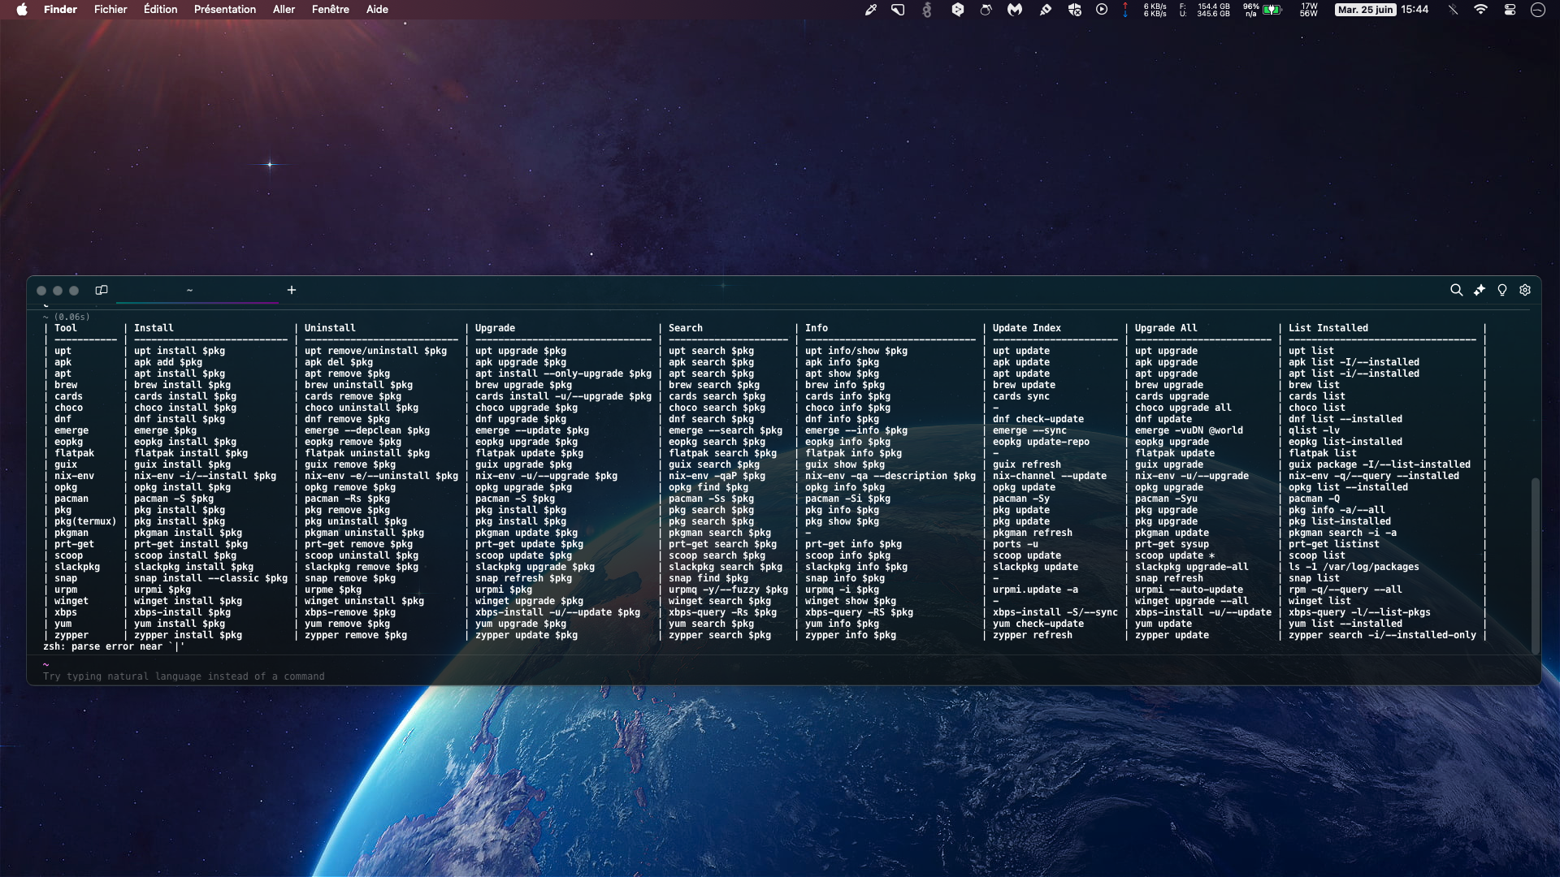The width and height of the screenshot is (1560, 877).
Task: Click the disk space F/U readout
Action: coord(1205,10)
